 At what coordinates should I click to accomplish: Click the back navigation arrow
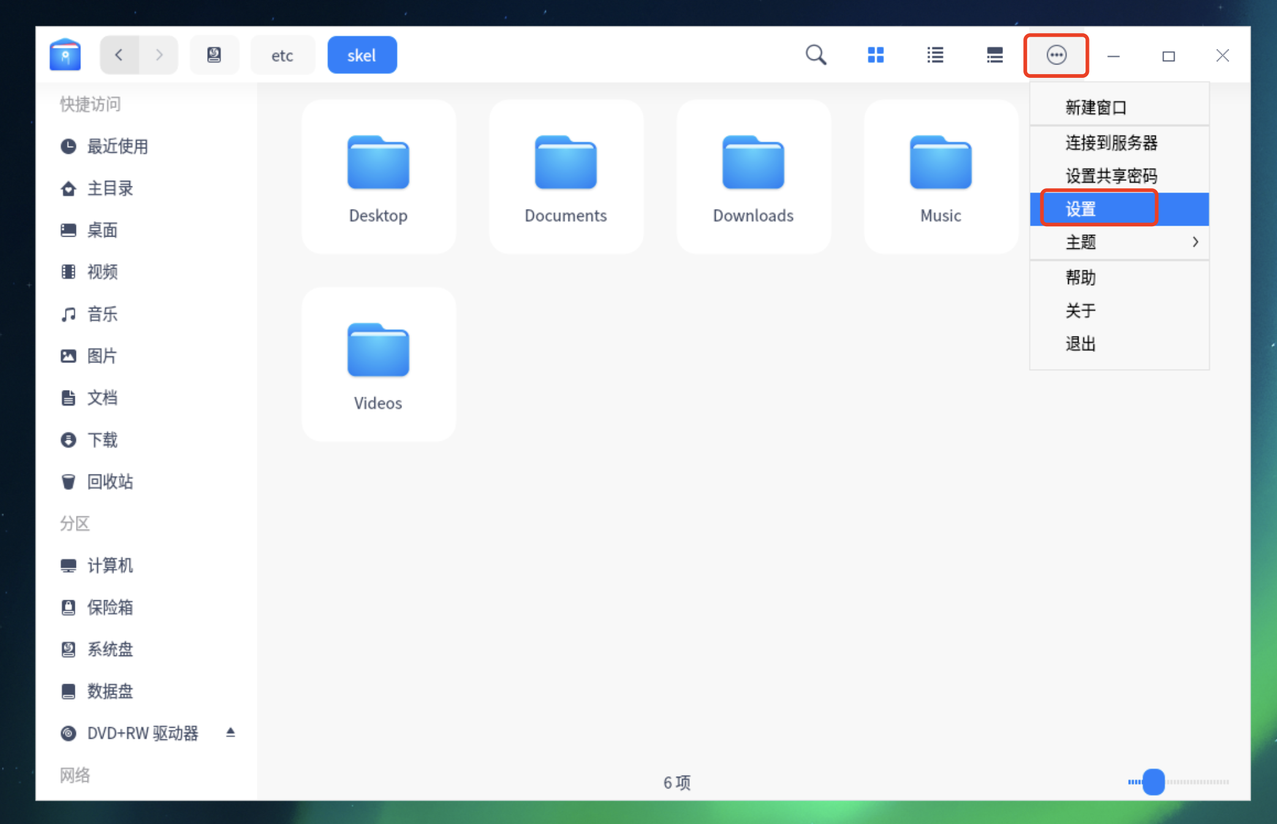click(x=117, y=55)
